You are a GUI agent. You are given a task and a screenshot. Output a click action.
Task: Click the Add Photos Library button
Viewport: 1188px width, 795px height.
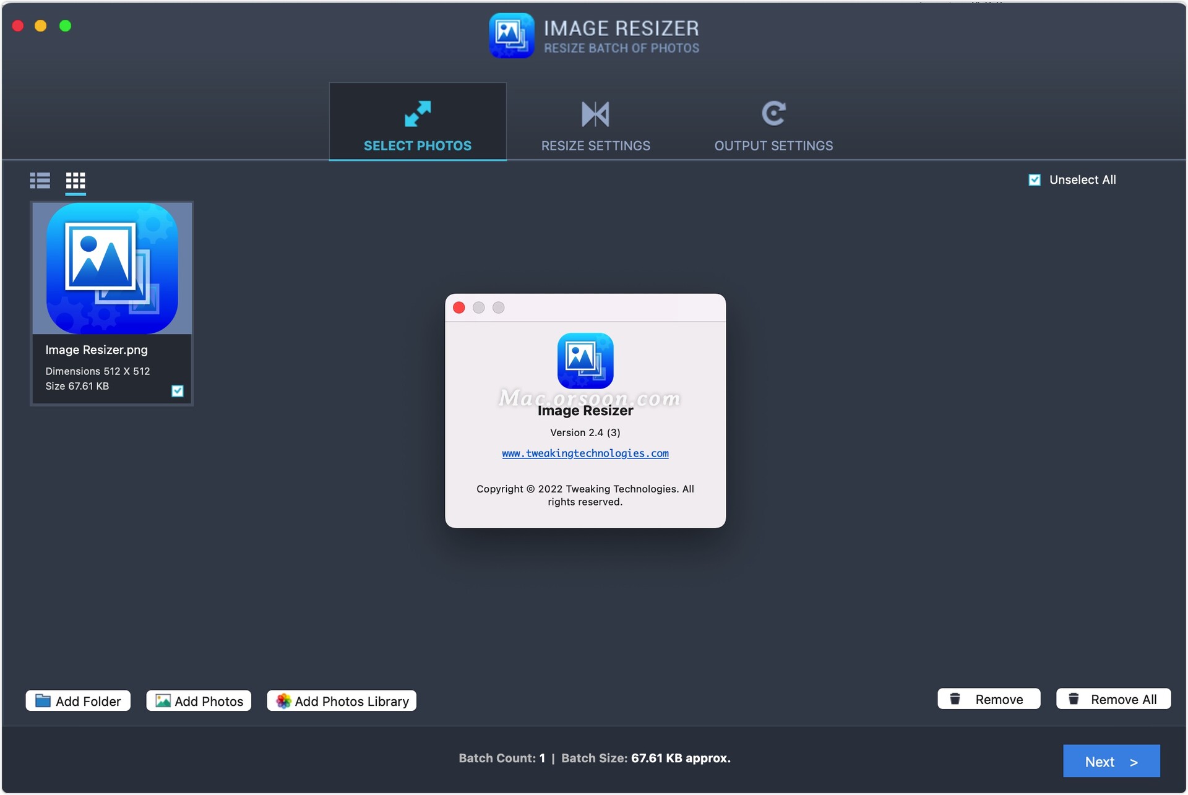(342, 701)
